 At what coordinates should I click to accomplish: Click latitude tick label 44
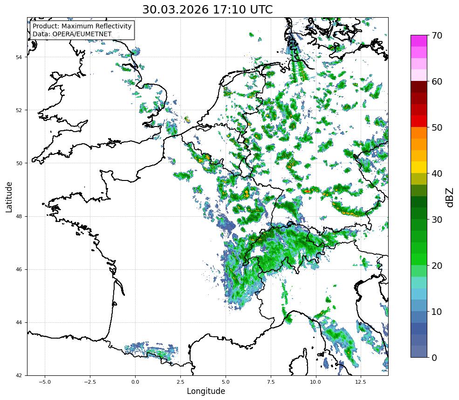coord(19,323)
